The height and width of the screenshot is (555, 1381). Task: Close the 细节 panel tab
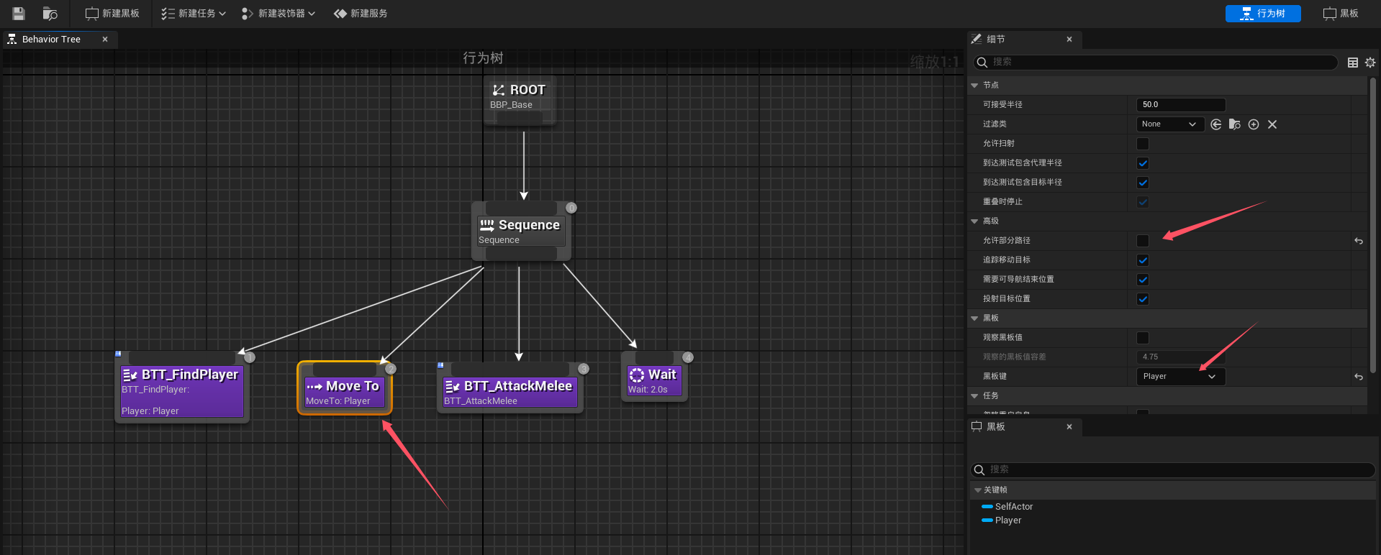pyautogui.click(x=1069, y=40)
